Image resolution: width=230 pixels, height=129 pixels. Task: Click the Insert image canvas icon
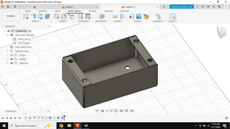(139, 16)
